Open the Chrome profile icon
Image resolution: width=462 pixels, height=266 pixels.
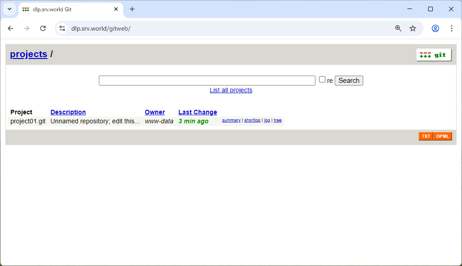pos(435,28)
